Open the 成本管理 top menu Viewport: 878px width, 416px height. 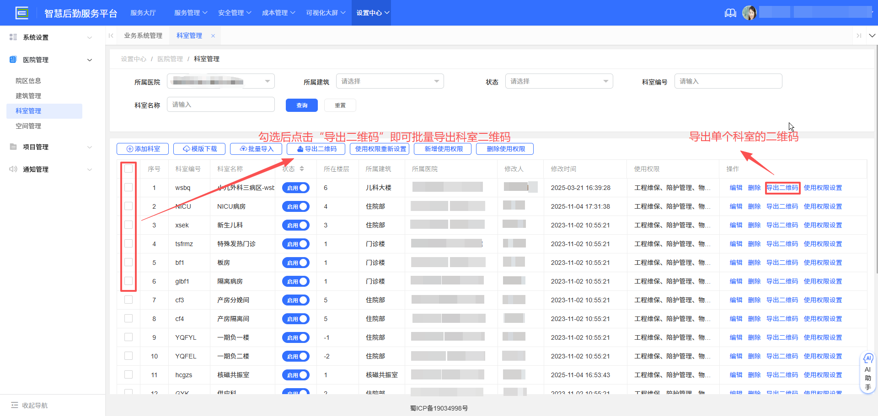pos(278,13)
